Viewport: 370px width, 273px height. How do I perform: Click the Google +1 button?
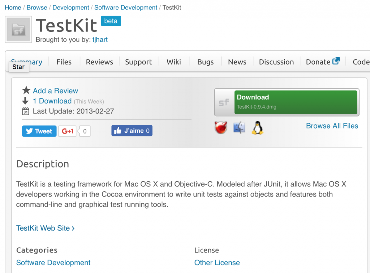click(68, 131)
